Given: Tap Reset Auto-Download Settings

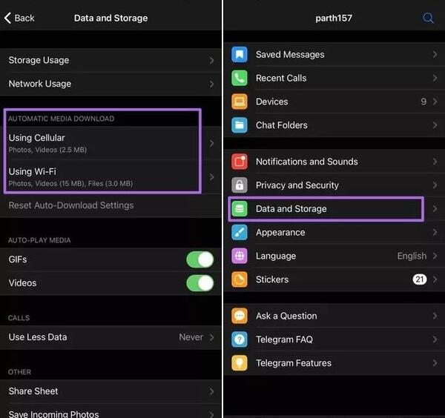Looking at the screenshot, I should 71,205.
